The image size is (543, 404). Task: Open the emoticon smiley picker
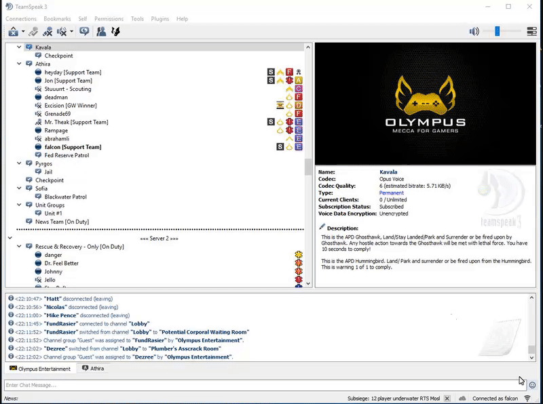coord(532,385)
